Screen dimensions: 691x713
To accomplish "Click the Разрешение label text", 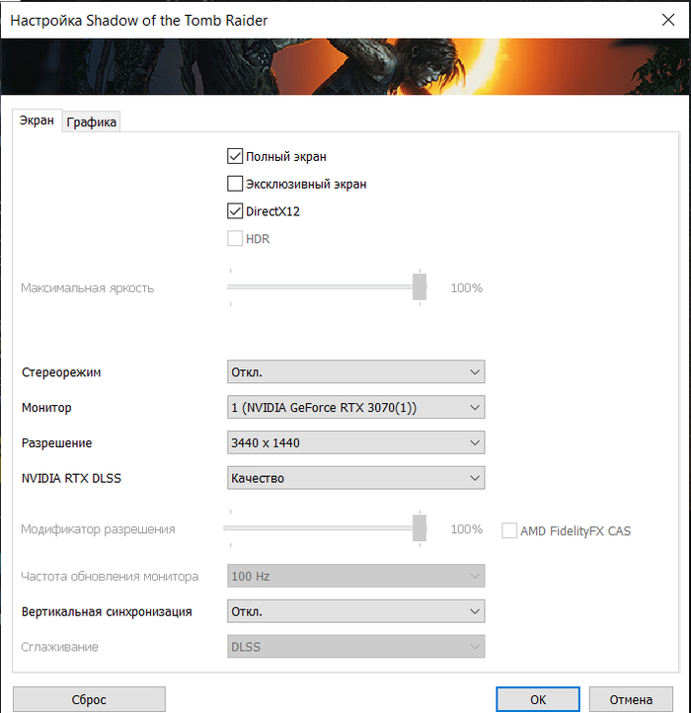I will pos(57,442).
